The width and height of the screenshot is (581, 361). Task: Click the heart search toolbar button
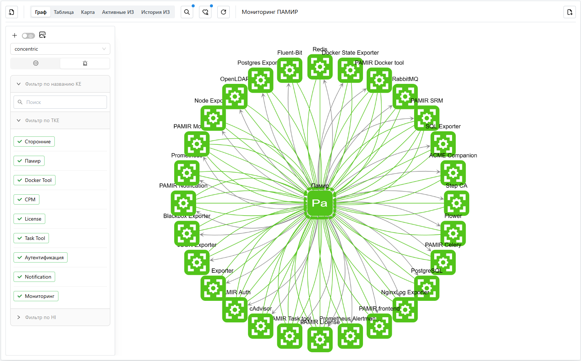coord(205,12)
